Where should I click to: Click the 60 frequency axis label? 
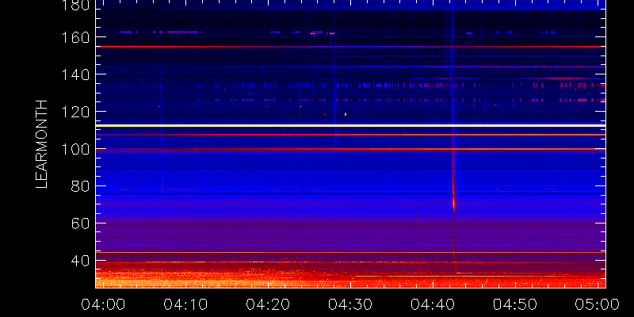tap(80, 223)
